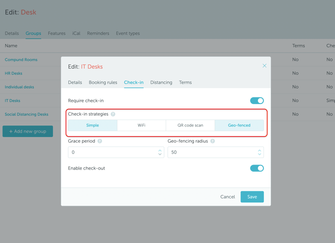335x243 pixels.
Task: Switch to the Booking rules tab
Action: coord(103,82)
